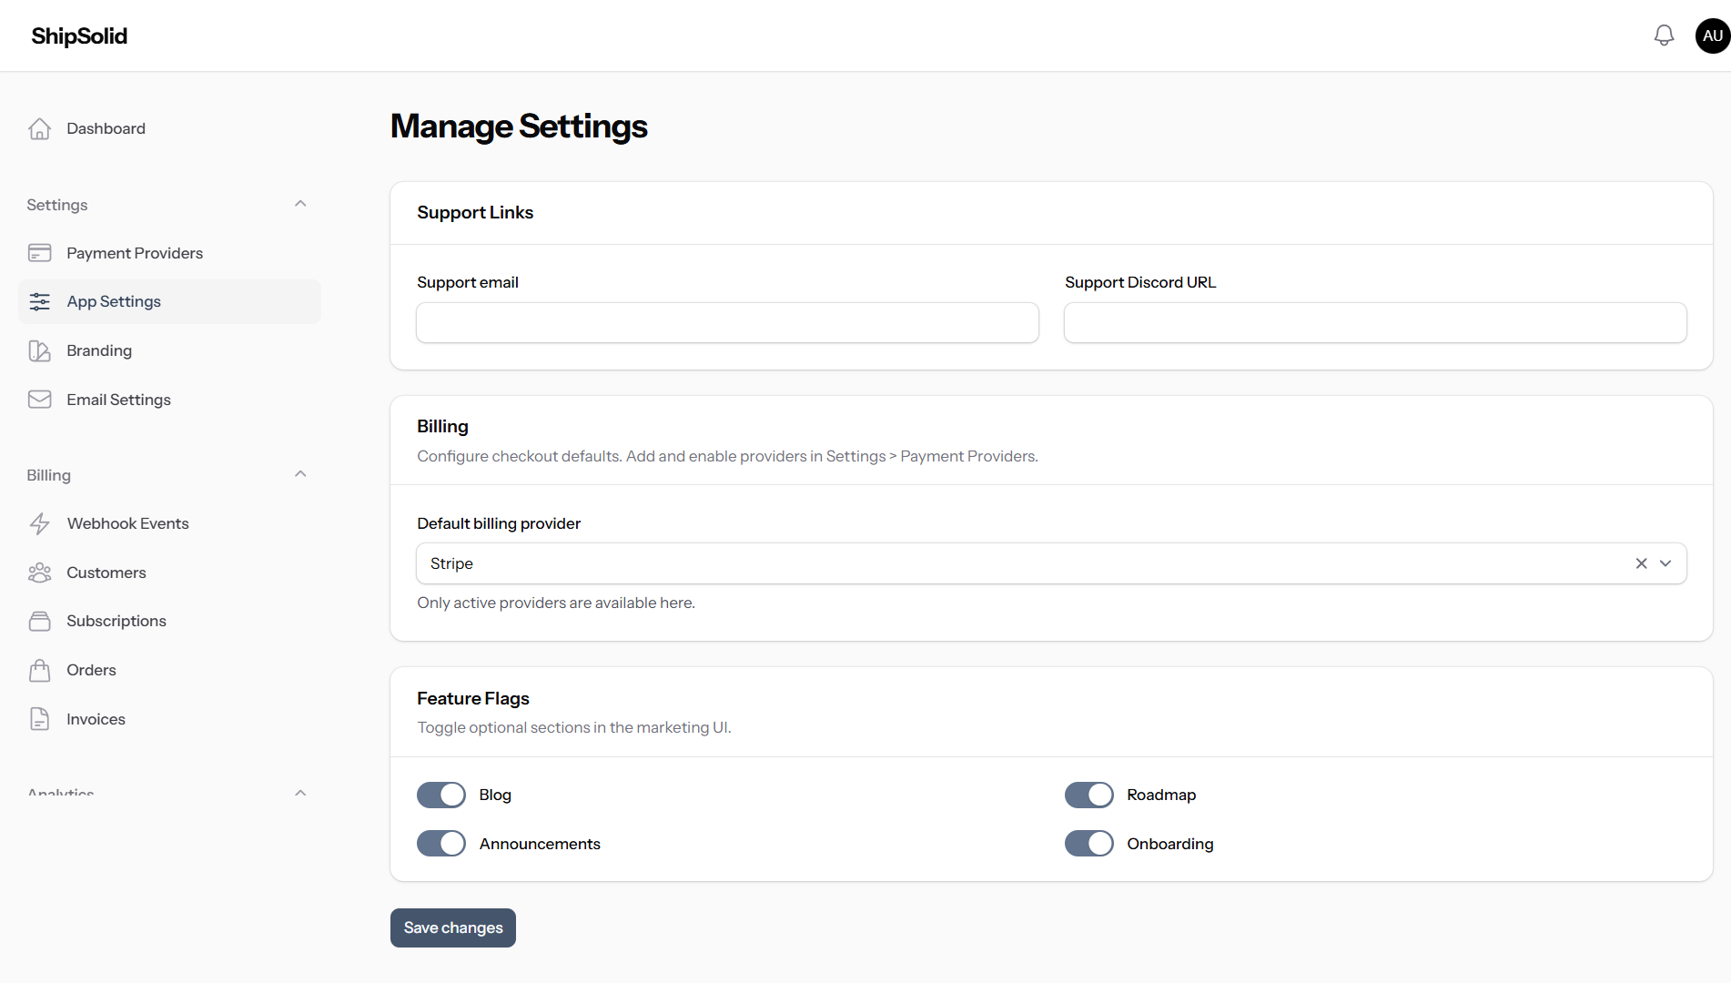Clear the Stripe billing provider selection
1731x983 pixels.
coord(1641,563)
